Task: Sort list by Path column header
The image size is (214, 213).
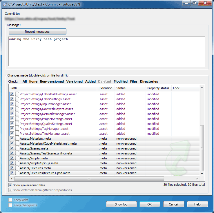Action: click(x=53, y=88)
